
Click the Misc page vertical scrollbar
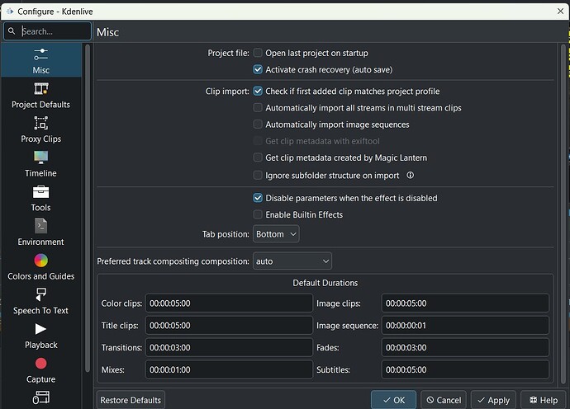click(x=563, y=214)
